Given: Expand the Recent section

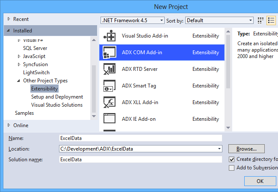Looking at the screenshot, I should tap(9, 19).
